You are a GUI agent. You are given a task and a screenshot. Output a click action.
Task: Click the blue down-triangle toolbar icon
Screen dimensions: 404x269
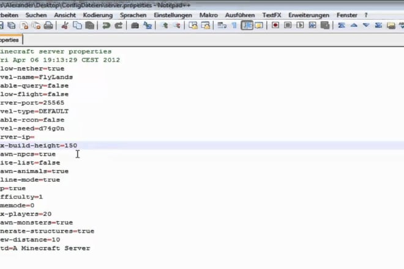[366, 26]
